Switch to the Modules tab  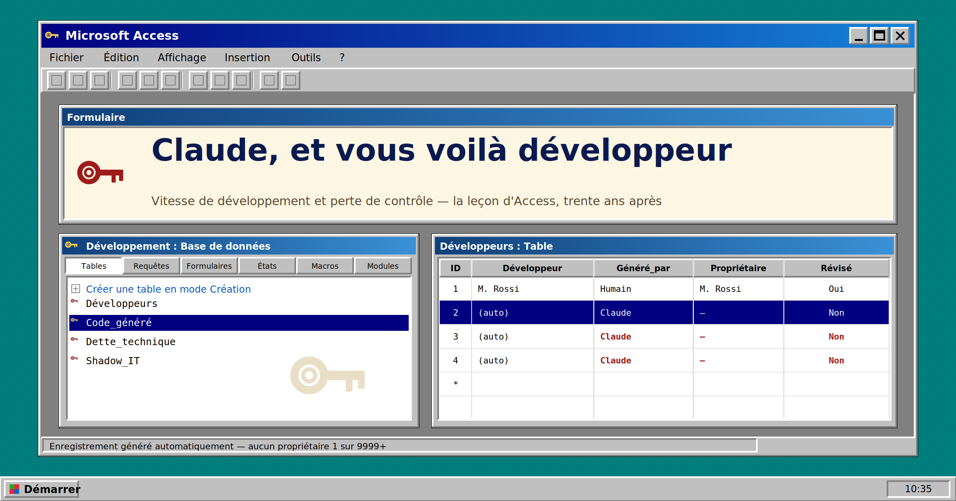click(383, 266)
